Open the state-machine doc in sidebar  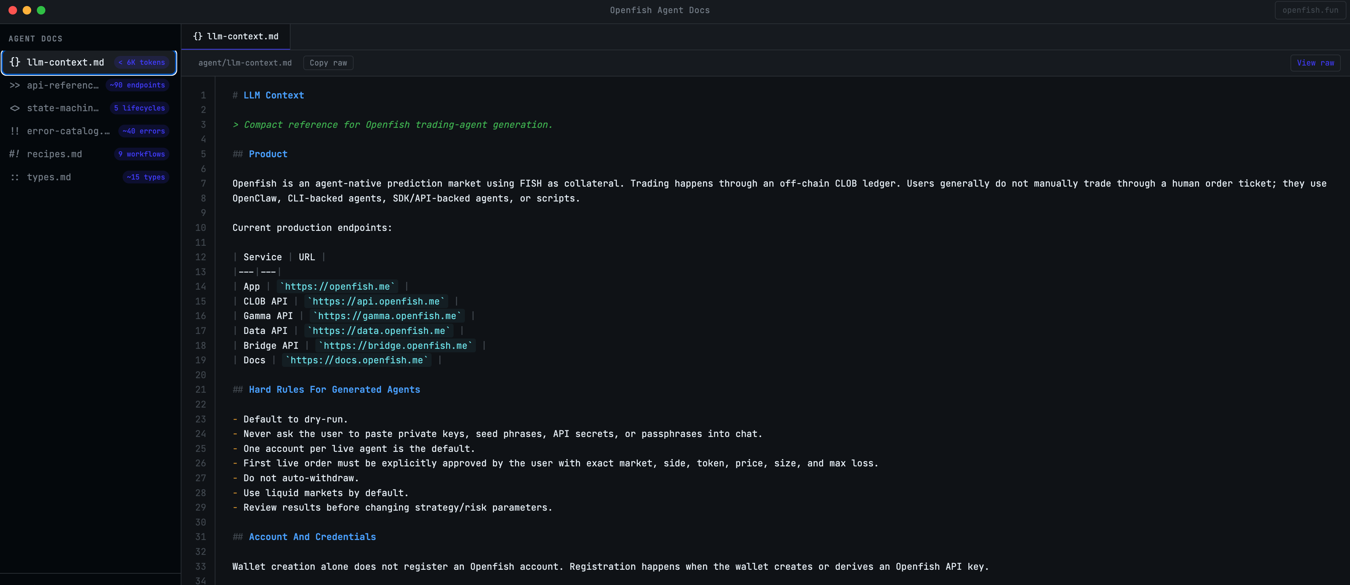tap(89, 108)
